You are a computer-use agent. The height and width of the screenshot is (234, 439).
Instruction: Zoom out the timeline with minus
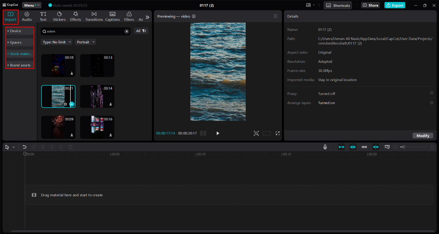tap(395, 147)
